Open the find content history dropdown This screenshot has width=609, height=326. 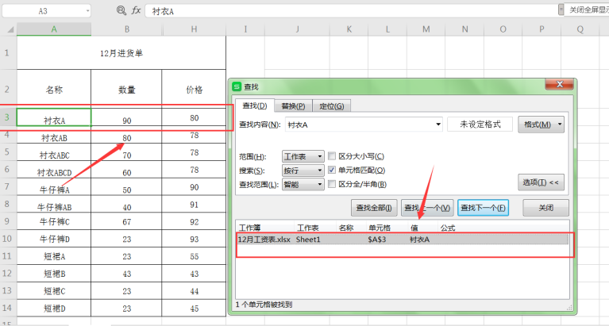(x=438, y=125)
